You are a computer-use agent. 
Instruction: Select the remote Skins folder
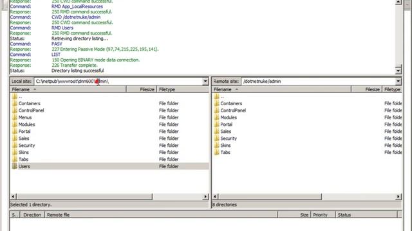(225, 146)
